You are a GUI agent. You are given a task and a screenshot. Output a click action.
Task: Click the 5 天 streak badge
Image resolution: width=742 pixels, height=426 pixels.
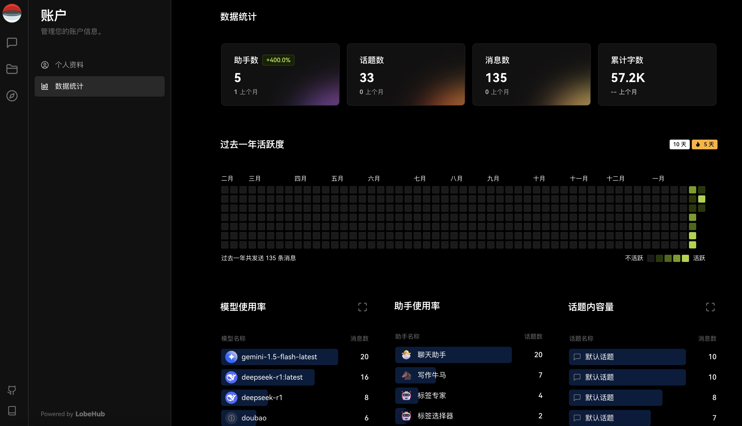pos(705,144)
